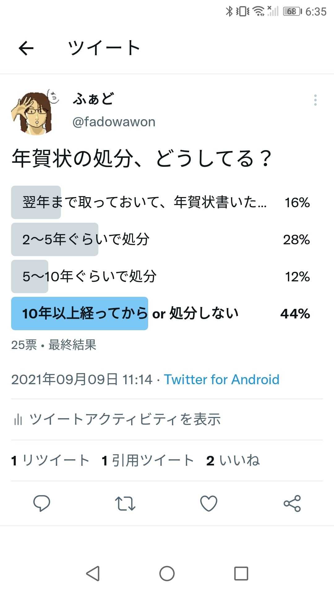The height and width of the screenshot is (593, 334).
Task: Tap the tweet activity bar chart icon
Action: coord(18,419)
